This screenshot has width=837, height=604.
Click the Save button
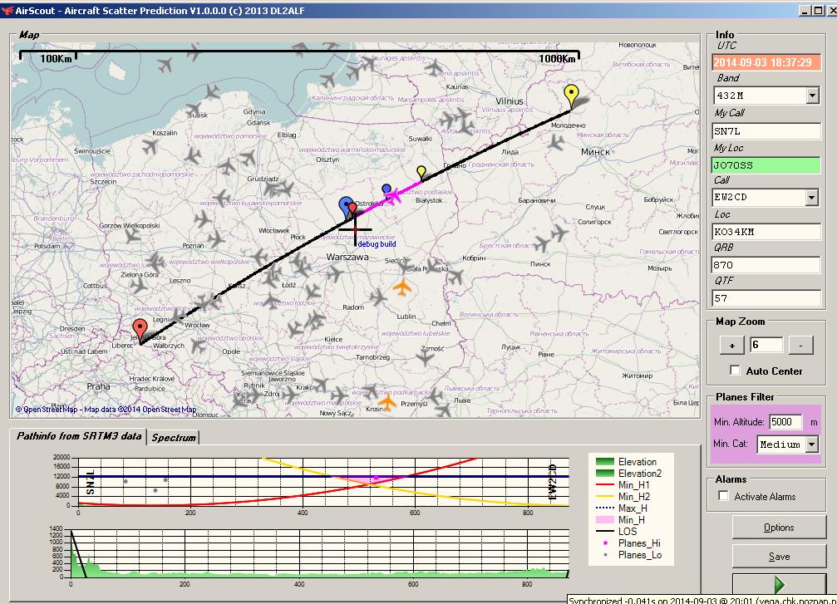[x=778, y=557]
